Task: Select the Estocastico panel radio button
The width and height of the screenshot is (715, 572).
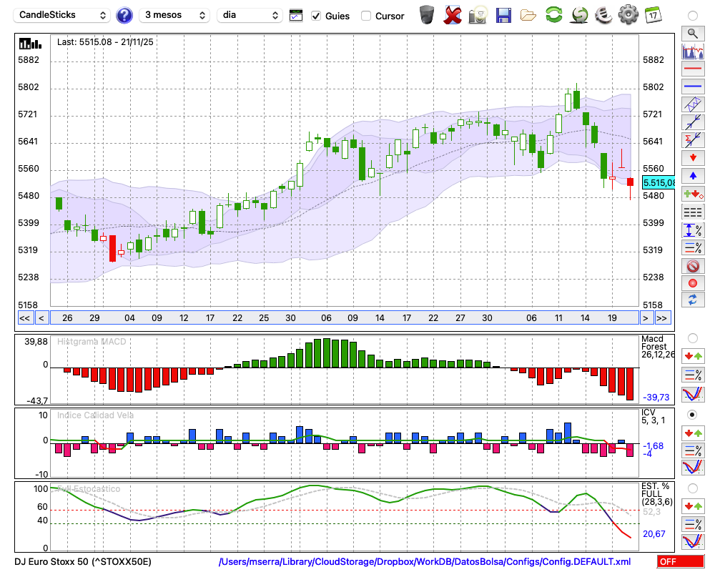Action: coord(693,488)
